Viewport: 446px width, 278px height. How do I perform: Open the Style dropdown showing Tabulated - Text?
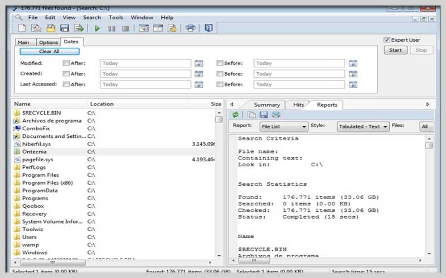(x=363, y=127)
